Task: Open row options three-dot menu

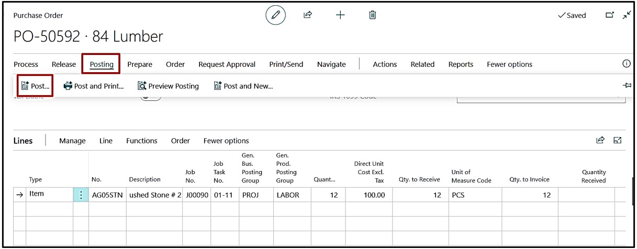Action: (81, 195)
